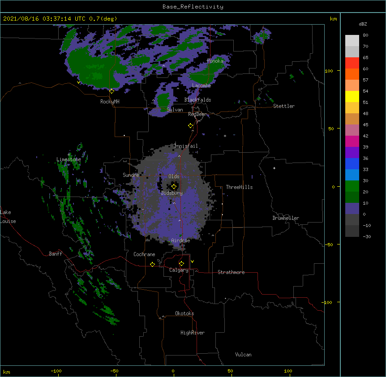Click the Base_Reflectivity title

click(193, 7)
